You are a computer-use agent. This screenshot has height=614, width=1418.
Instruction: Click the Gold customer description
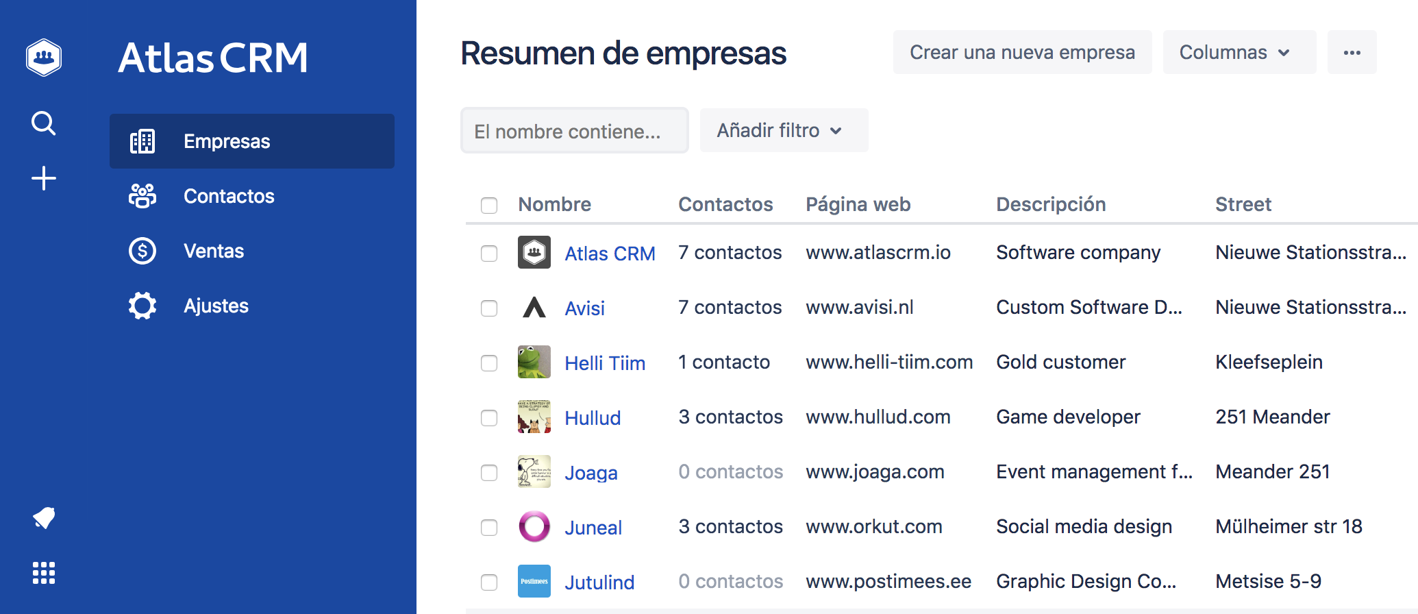click(x=1061, y=362)
